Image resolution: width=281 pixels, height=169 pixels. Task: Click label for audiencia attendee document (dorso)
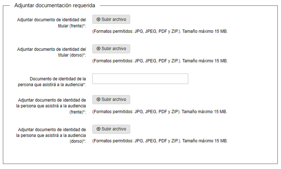(x=51, y=135)
